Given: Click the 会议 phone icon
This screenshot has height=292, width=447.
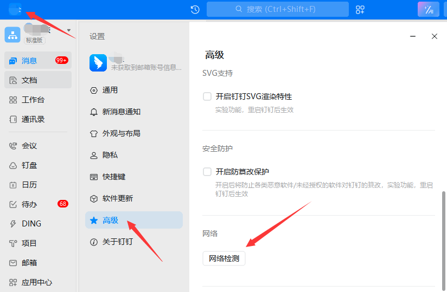Looking at the screenshot, I should coord(13,146).
